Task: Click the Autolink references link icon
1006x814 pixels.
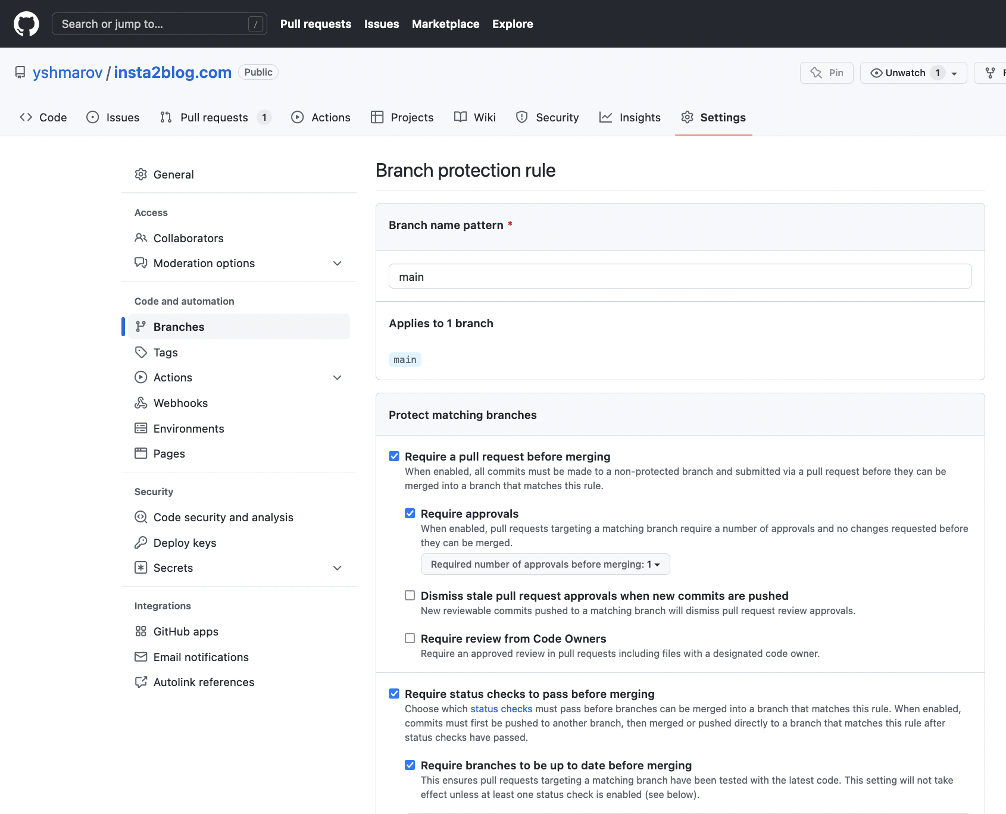Action: coord(141,682)
